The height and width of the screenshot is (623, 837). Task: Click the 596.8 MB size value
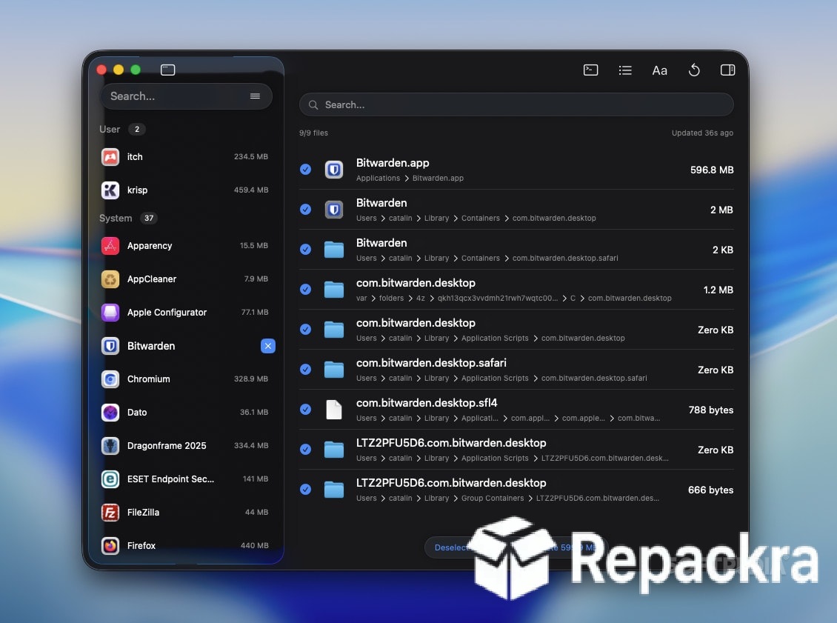[712, 170]
